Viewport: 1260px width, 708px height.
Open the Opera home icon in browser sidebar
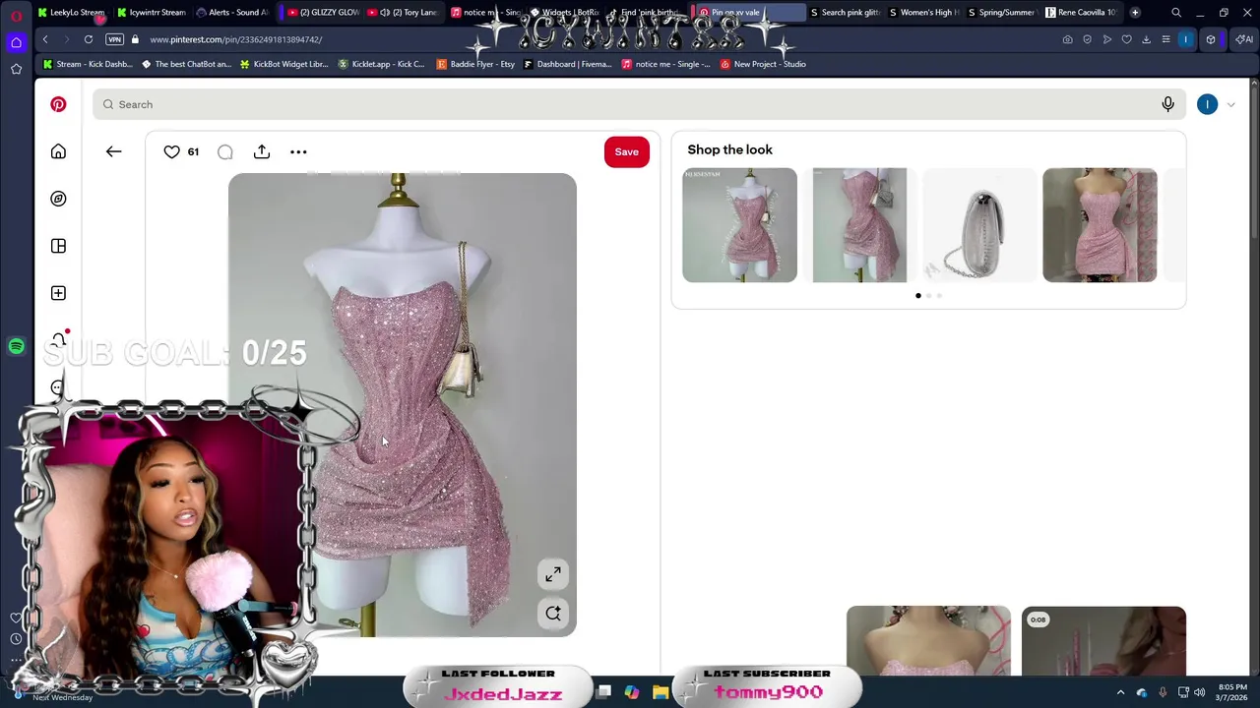[x=16, y=42]
